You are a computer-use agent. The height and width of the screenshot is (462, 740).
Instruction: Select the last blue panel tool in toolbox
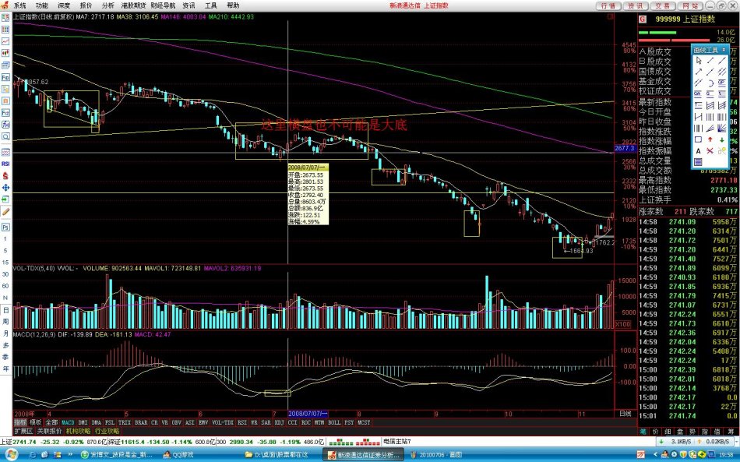[x=699, y=162]
